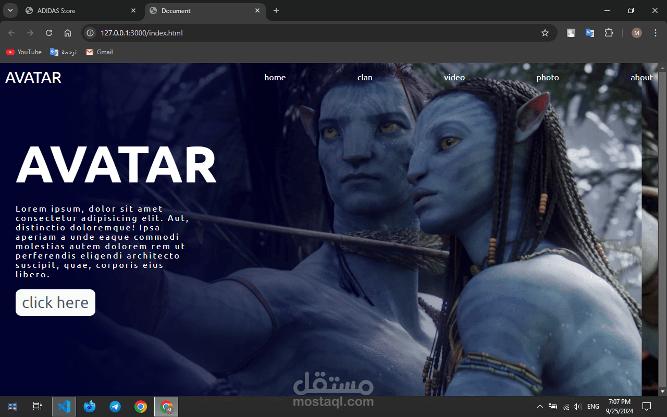This screenshot has width=667, height=417.
Task: Click the "click here" button
Action: [55, 302]
